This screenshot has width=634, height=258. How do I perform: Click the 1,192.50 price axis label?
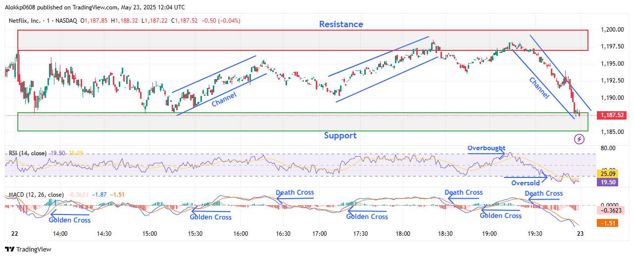(x=612, y=81)
